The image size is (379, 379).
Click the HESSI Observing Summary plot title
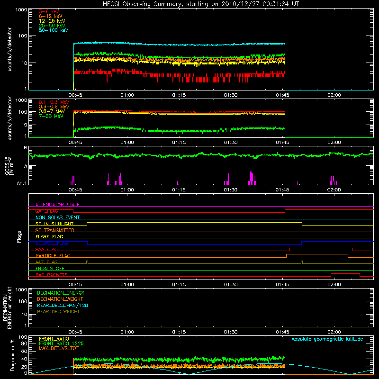point(200,4)
